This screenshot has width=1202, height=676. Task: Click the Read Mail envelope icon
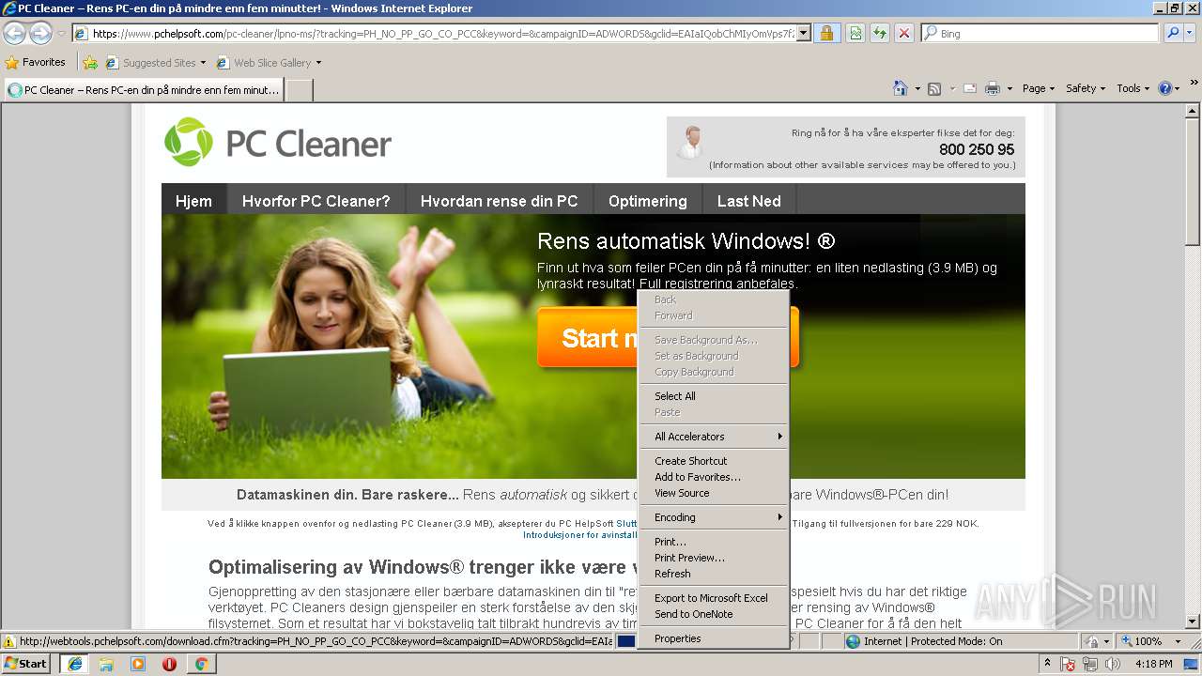click(x=970, y=88)
